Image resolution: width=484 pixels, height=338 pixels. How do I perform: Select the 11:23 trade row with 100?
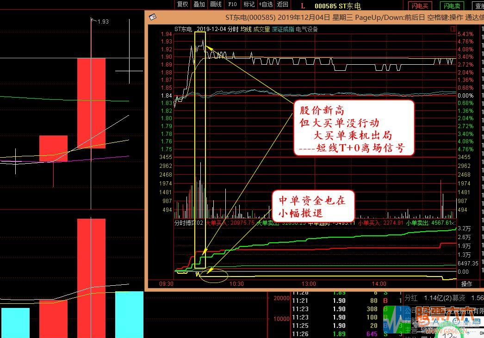coord(347,317)
